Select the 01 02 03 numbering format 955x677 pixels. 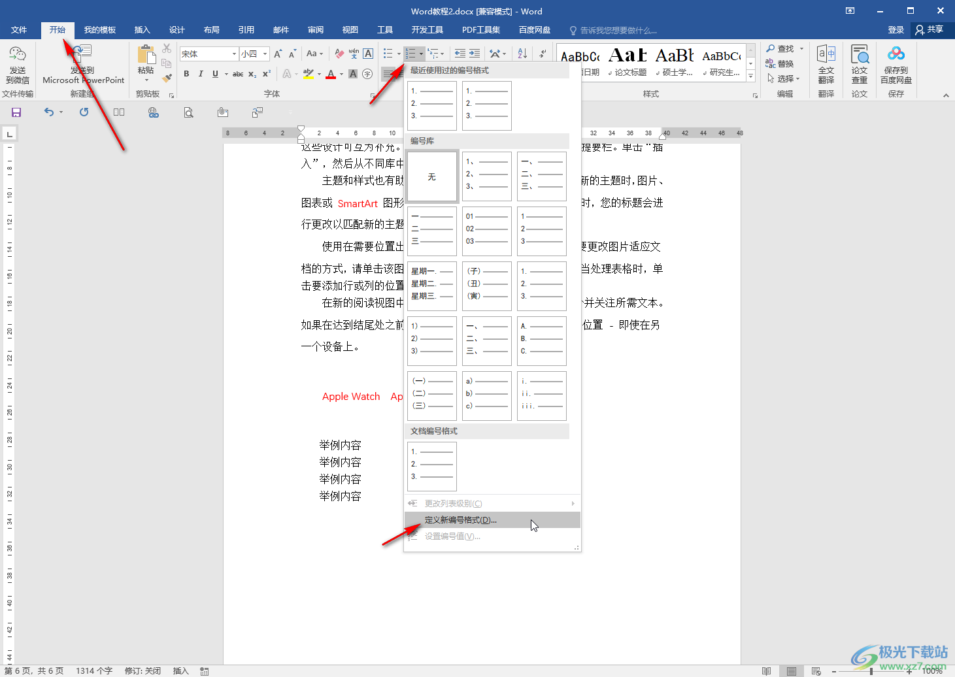[x=486, y=231]
